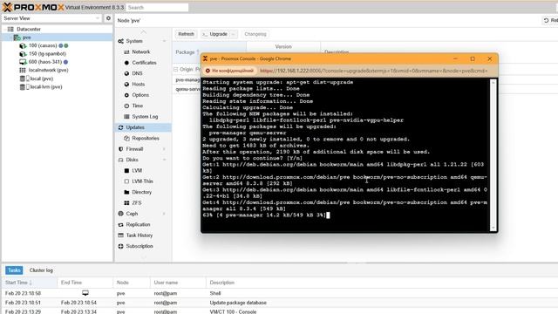
Task: Select the pve node in tree
Action: (x=27, y=38)
